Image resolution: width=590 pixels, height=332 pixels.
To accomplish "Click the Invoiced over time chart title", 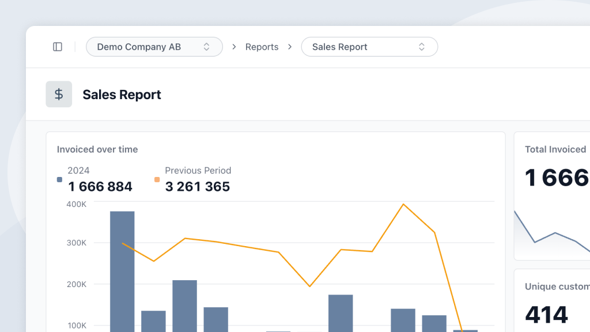I will click(x=97, y=149).
